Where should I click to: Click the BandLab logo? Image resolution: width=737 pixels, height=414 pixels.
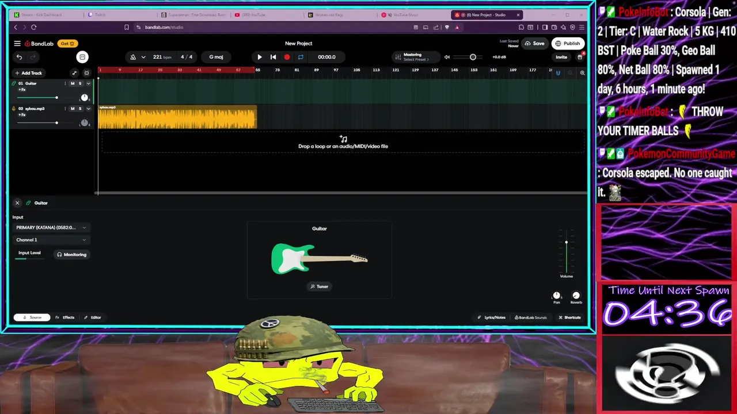click(39, 44)
